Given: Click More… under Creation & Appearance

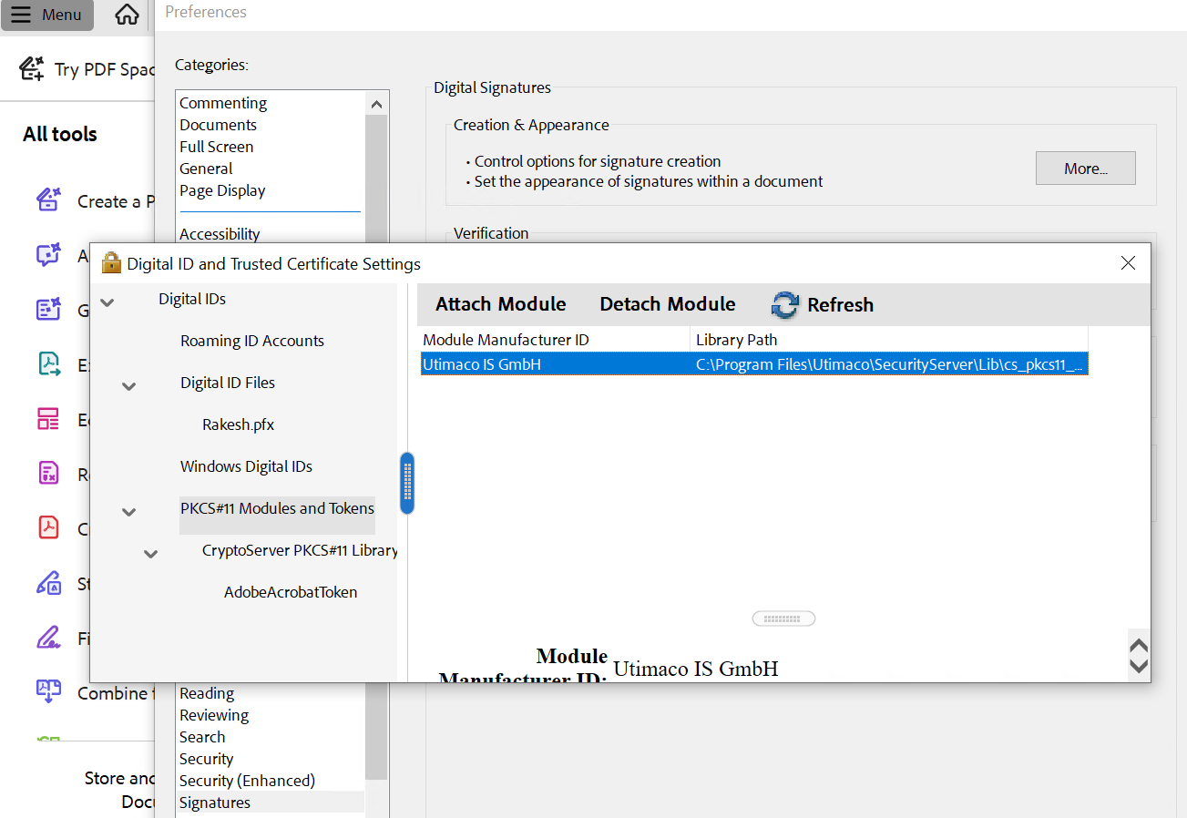Looking at the screenshot, I should pos(1086,169).
